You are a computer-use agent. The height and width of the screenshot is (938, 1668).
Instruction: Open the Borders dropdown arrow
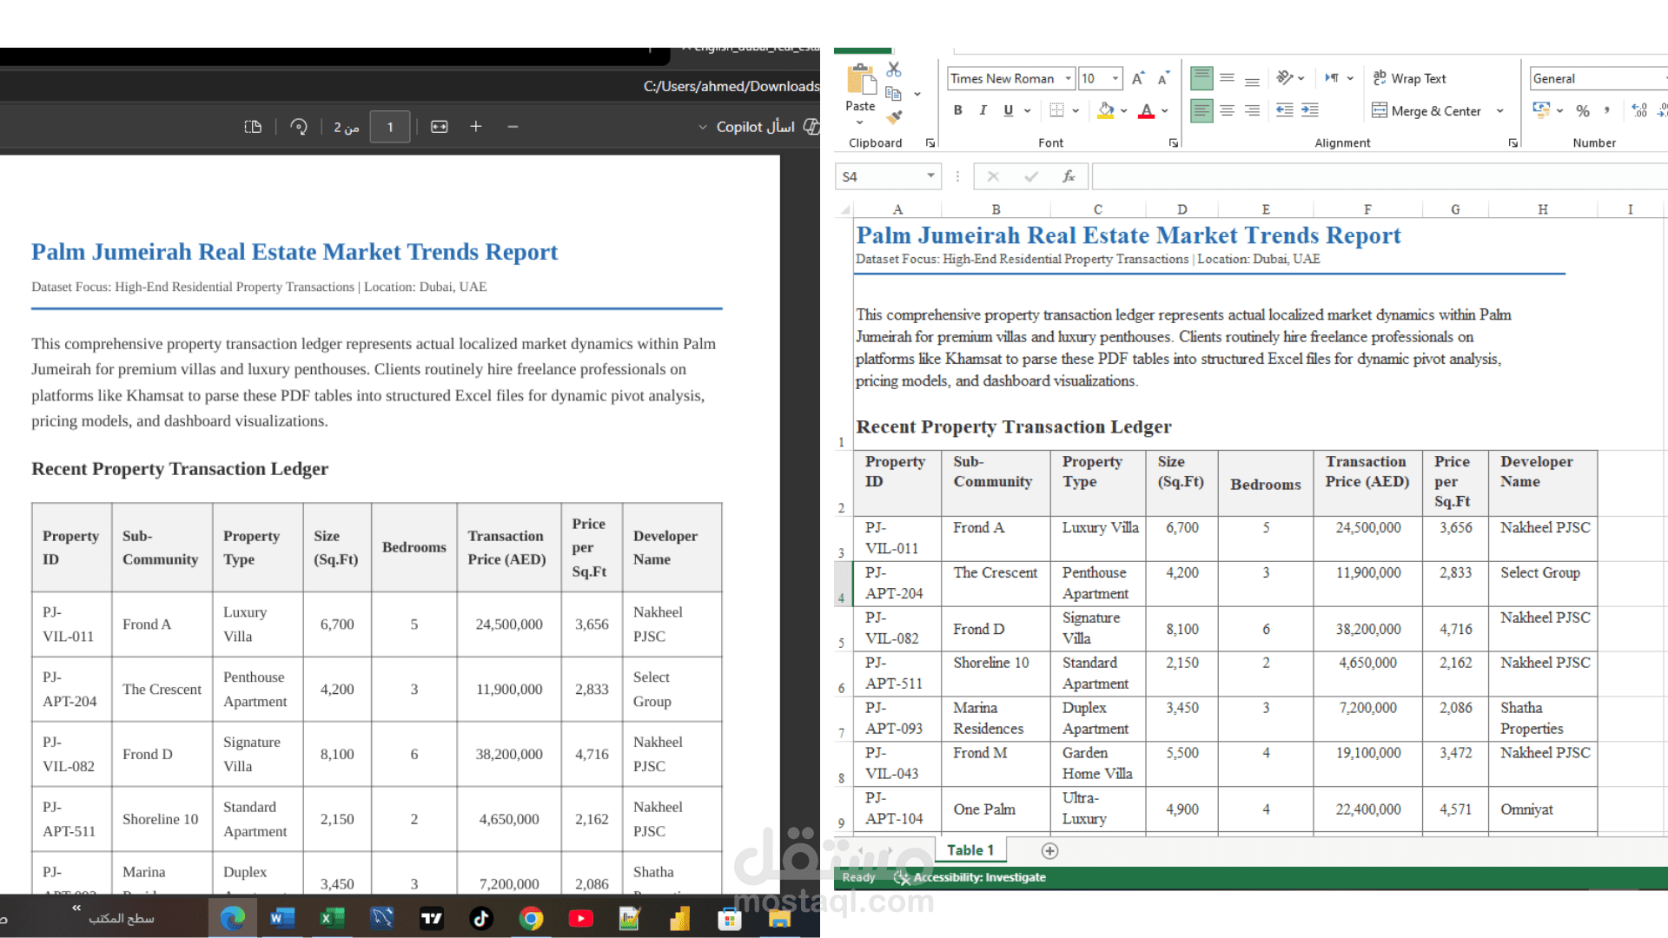pyautogui.click(x=1076, y=110)
